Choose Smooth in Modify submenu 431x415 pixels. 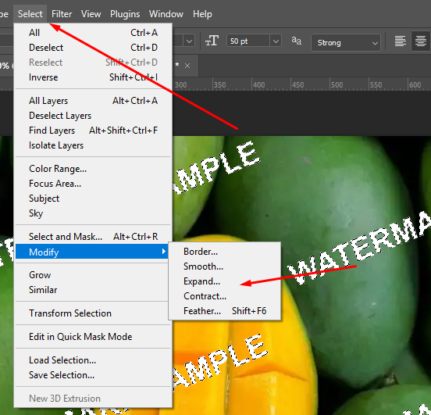(225, 267)
